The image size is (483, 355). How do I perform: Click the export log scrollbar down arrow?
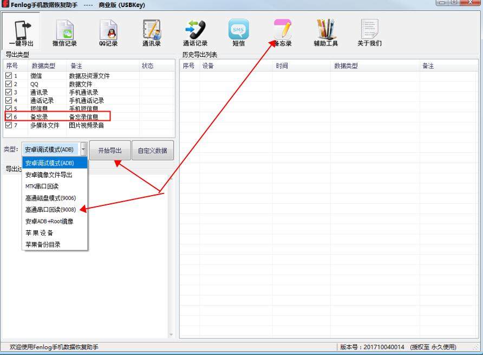(171, 335)
